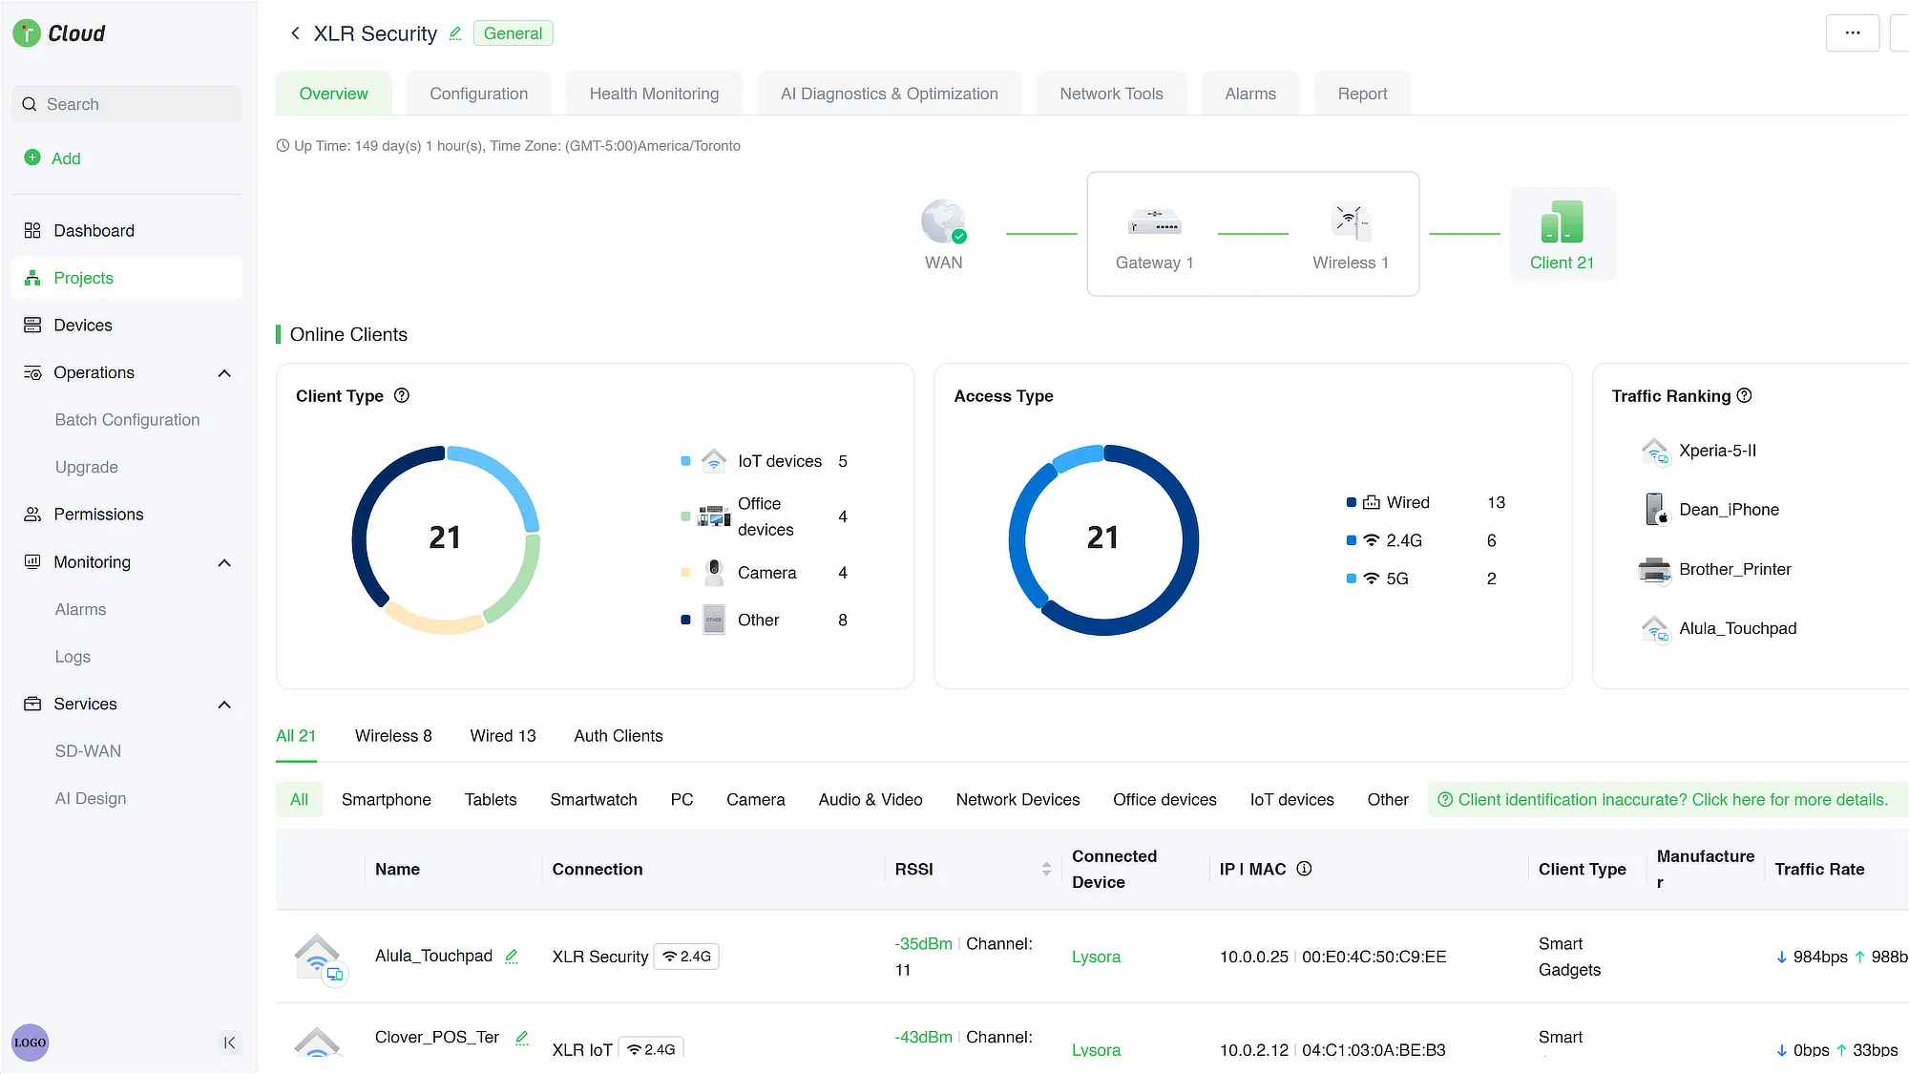Switch to the Health Monitoring tab
Viewport: 1909px width, 1074px height.
[654, 94]
